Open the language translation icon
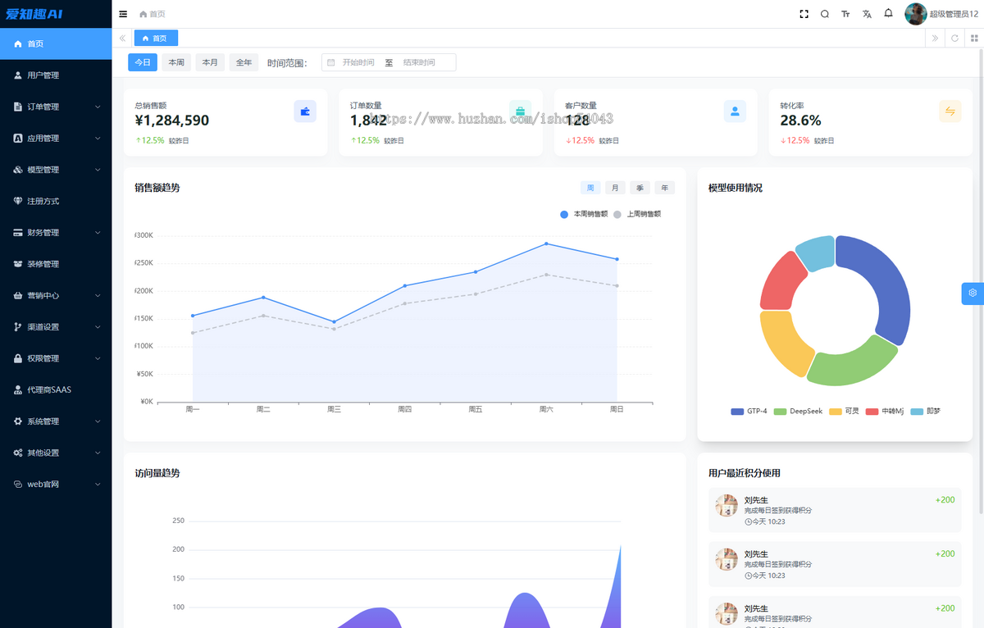 click(x=867, y=14)
